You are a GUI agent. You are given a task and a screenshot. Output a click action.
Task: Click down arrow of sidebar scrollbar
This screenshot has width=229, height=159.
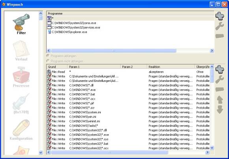(41, 152)
